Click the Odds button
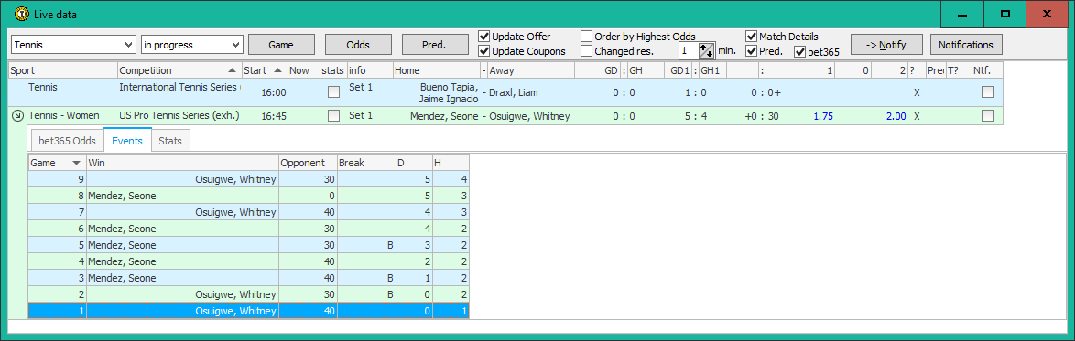Image resolution: width=1075 pixels, height=341 pixels. tap(358, 45)
